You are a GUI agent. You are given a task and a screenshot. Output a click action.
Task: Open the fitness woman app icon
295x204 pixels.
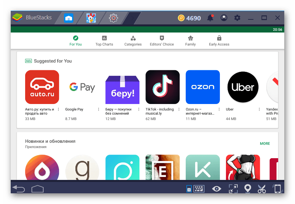243,168
